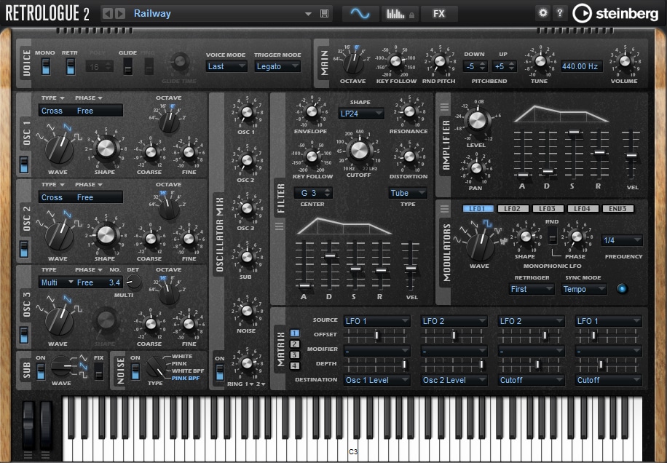Image resolution: width=667 pixels, height=463 pixels.
Task: Expand the filter Shape dropdown LP24
Action: (360, 113)
